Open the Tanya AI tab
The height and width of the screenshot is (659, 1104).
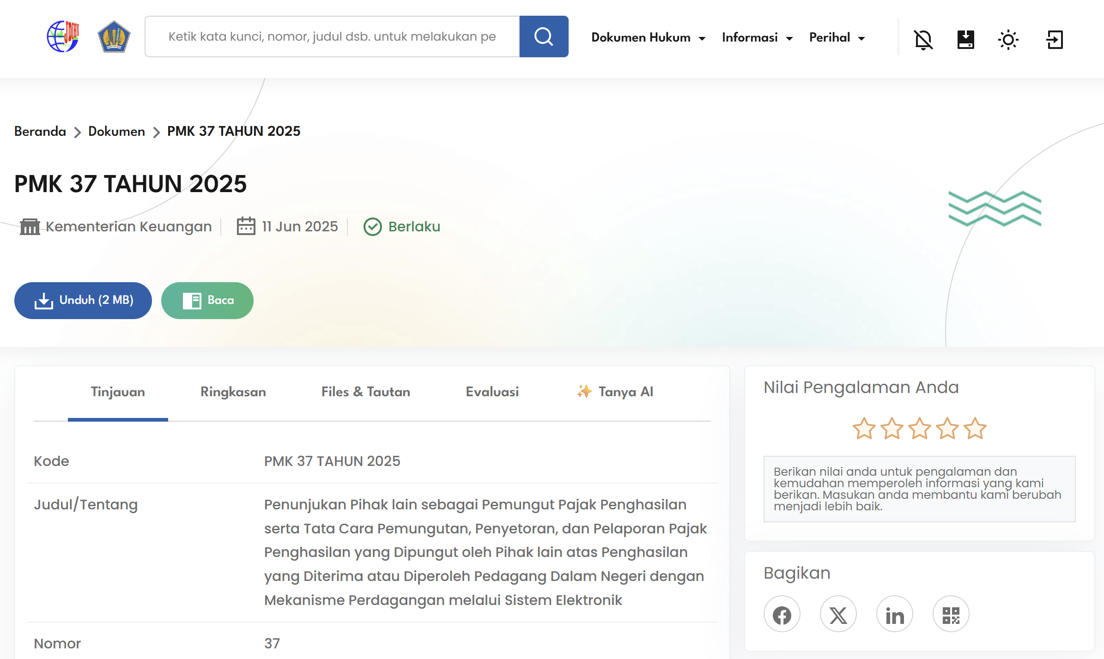615,392
